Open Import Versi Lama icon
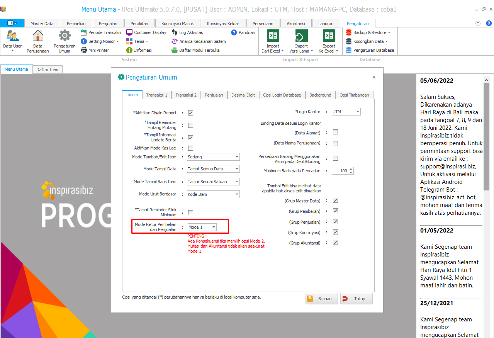The height and width of the screenshot is (338, 494). (x=301, y=36)
